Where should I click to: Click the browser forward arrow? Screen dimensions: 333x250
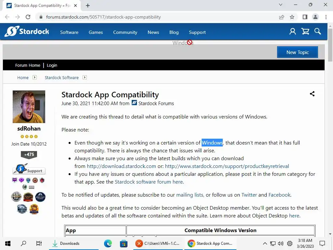18,17
